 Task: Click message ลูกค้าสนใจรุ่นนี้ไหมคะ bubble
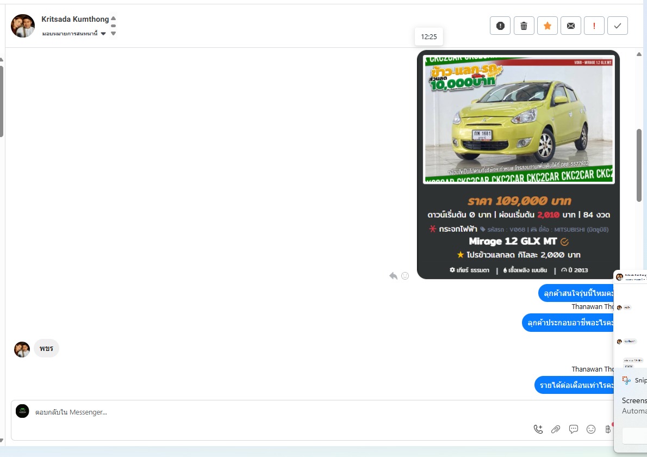pyautogui.click(x=576, y=294)
